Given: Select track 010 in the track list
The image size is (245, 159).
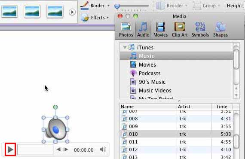Looking at the screenshot, I should pos(177,134).
